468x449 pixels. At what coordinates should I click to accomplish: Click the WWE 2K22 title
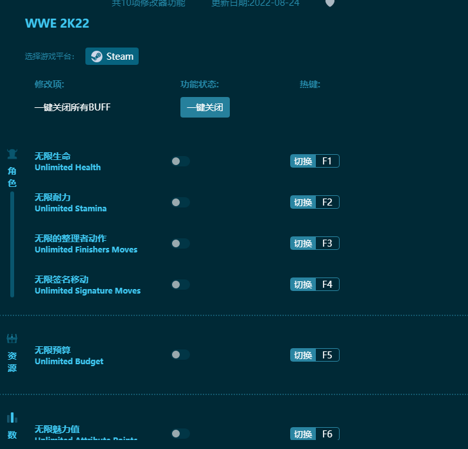[57, 23]
